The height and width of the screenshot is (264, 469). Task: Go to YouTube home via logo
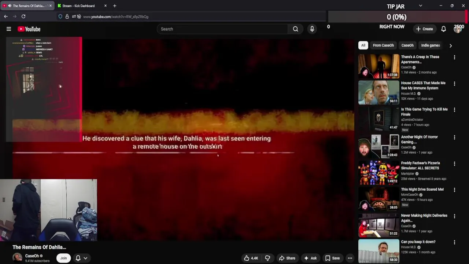coord(29,29)
